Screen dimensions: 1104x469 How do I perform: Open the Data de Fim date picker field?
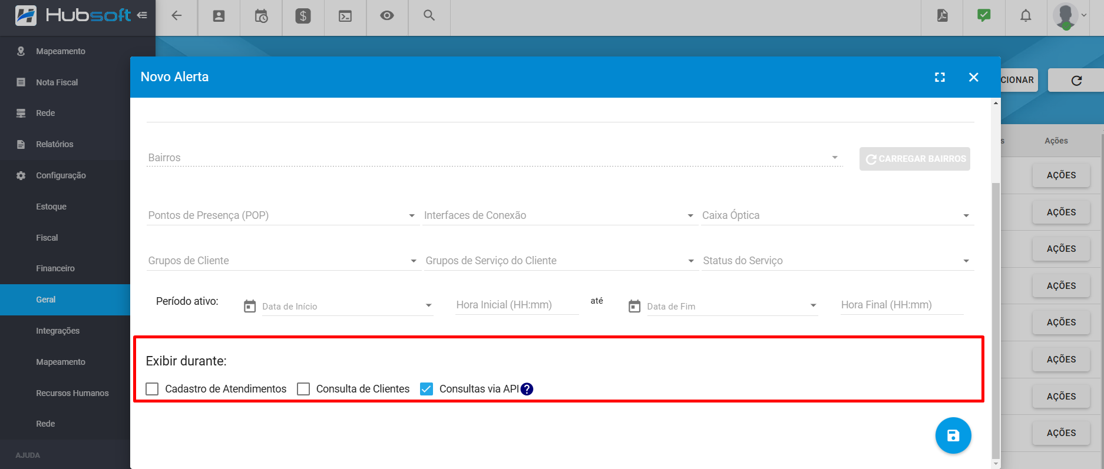(732, 306)
